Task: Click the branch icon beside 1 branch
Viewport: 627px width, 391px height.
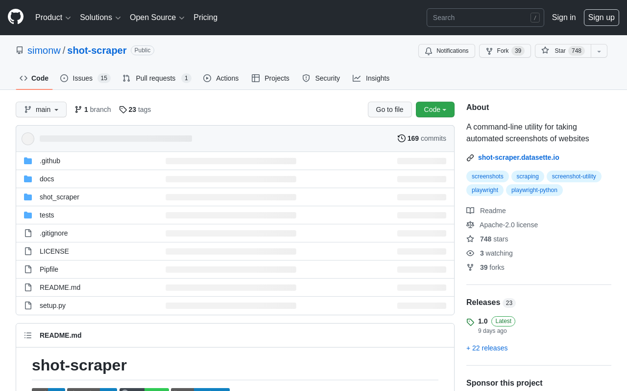Action: click(x=78, y=109)
